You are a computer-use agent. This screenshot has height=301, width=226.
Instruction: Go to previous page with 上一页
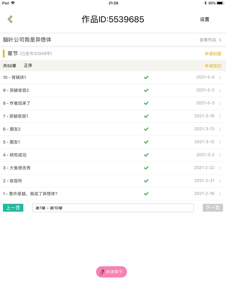13,208
